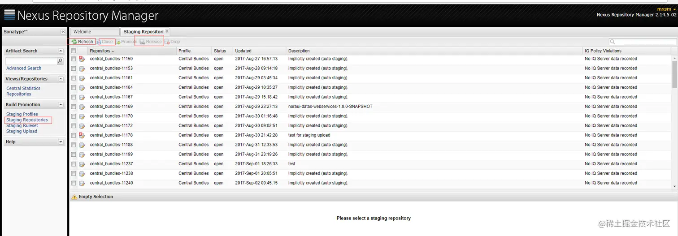Viewport: 678px width, 236px height.
Task: Sort by the Status column header
Action: [x=222, y=51]
